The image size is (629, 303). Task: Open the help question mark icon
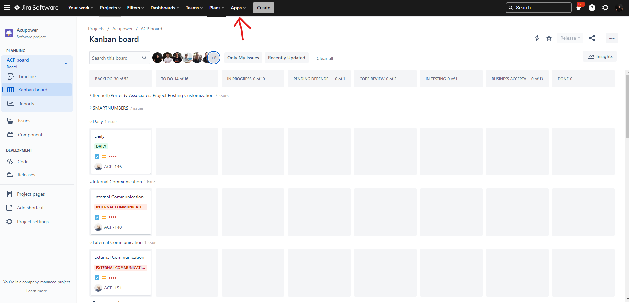pos(592,8)
